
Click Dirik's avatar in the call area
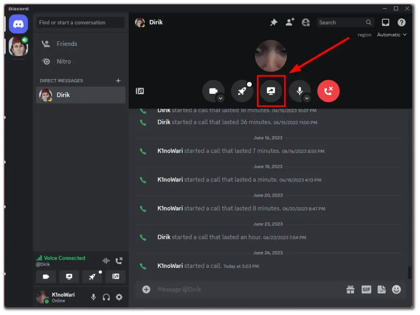[271, 56]
